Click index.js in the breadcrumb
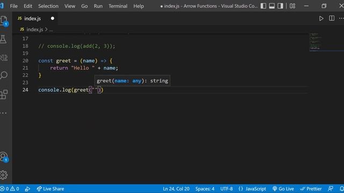 [x=34, y=29]
